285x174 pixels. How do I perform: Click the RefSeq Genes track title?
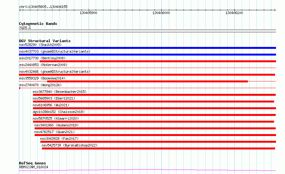point(32,163)
